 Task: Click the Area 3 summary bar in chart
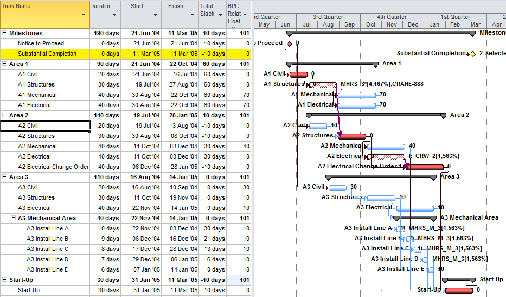(x=381, y=176)
